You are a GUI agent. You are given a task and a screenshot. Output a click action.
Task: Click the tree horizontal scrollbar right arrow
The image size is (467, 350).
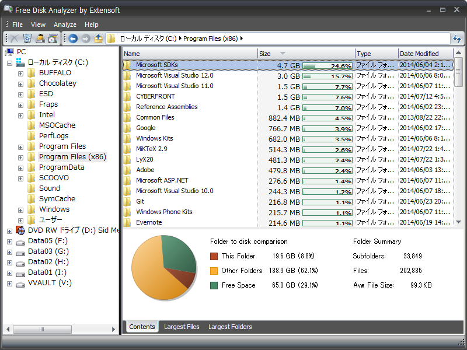(x=113, y=329)
